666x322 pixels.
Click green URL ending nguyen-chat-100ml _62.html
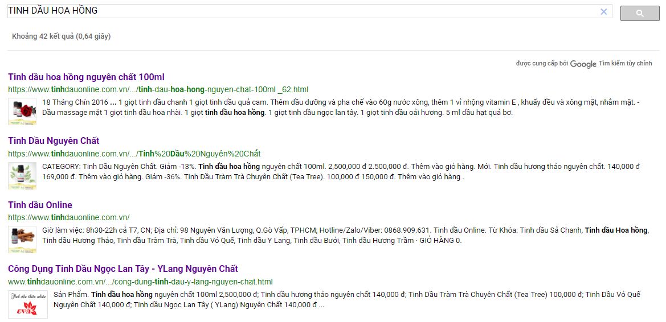tap(158, 89)
